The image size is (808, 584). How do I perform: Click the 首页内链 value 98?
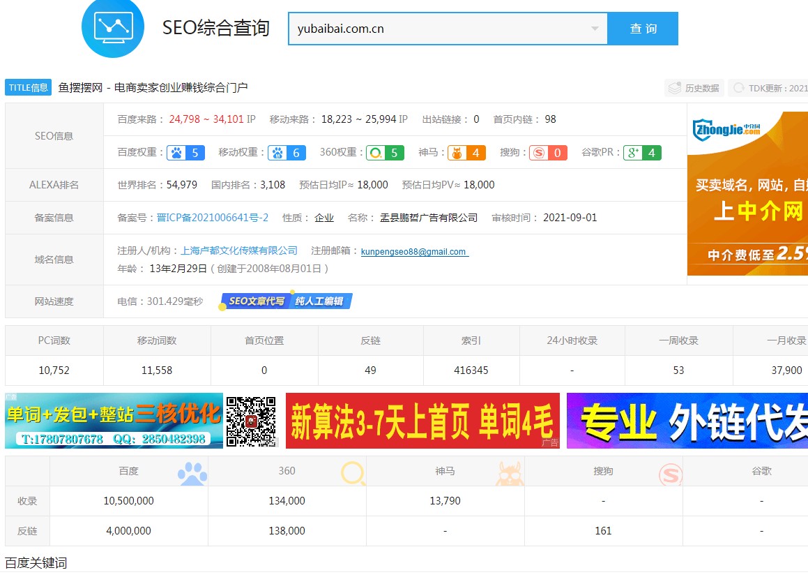click(x=550, y=119)
